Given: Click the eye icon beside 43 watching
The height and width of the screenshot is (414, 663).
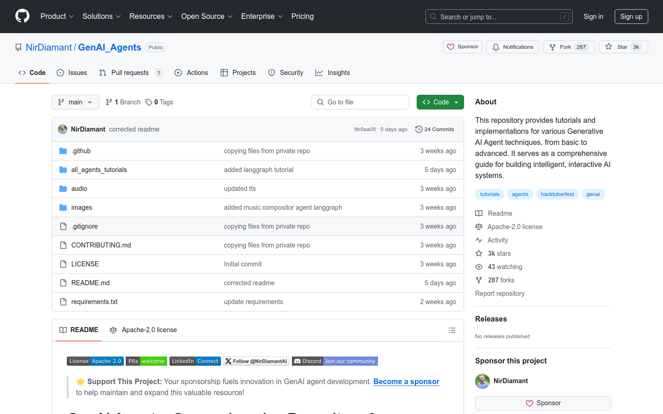Looking at the screenshot, I should pos(479,267).
